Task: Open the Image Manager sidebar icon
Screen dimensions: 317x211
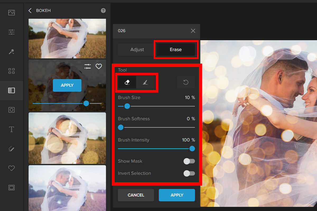Action: point(11,13)
